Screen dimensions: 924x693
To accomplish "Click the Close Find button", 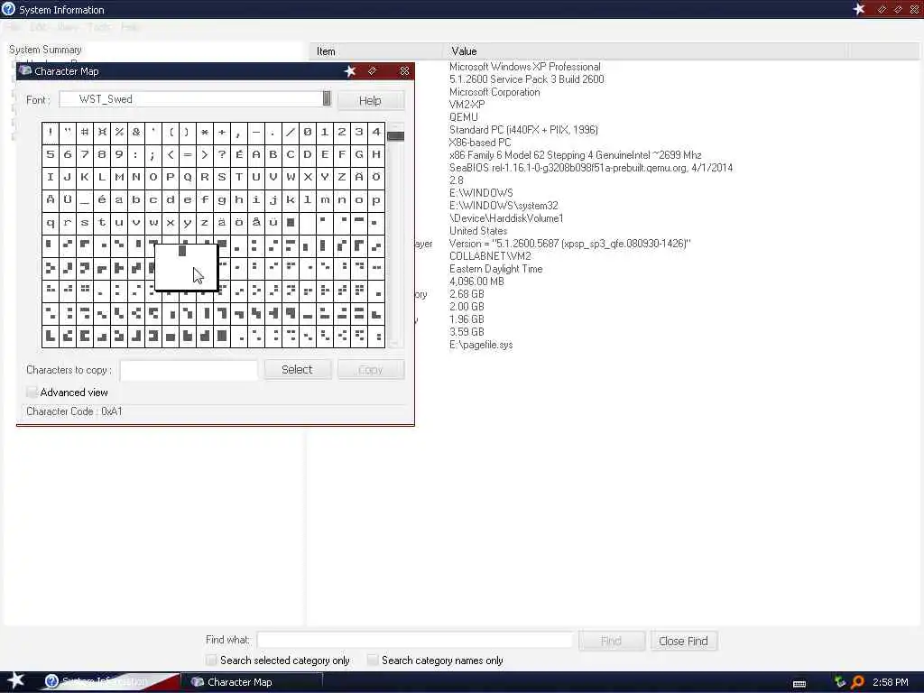I will tap(683, 641).
